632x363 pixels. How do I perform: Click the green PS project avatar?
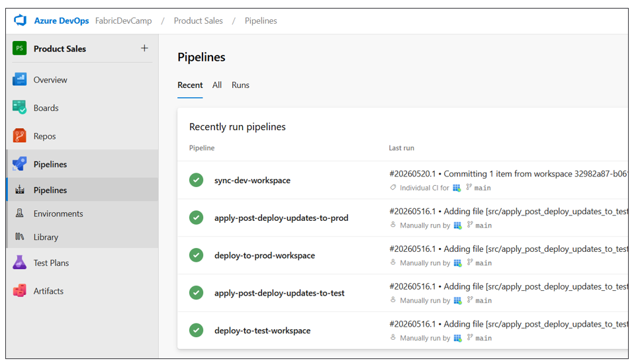pyautogui.click(x=19, y=48)
